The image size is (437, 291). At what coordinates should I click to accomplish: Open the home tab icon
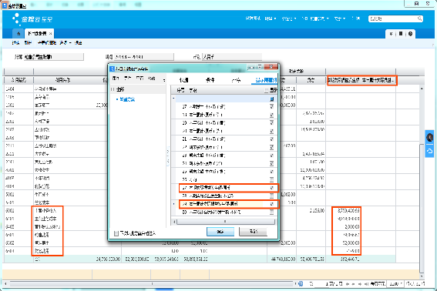tap(18, 34)
